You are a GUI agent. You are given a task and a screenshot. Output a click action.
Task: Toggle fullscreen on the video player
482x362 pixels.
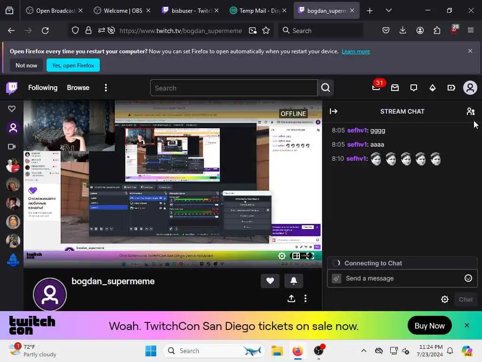pos(310,256)
